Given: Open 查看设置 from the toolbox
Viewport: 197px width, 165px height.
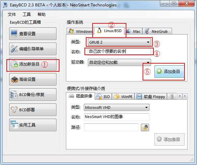Looking at the screenshot, I should pos(33,33).
